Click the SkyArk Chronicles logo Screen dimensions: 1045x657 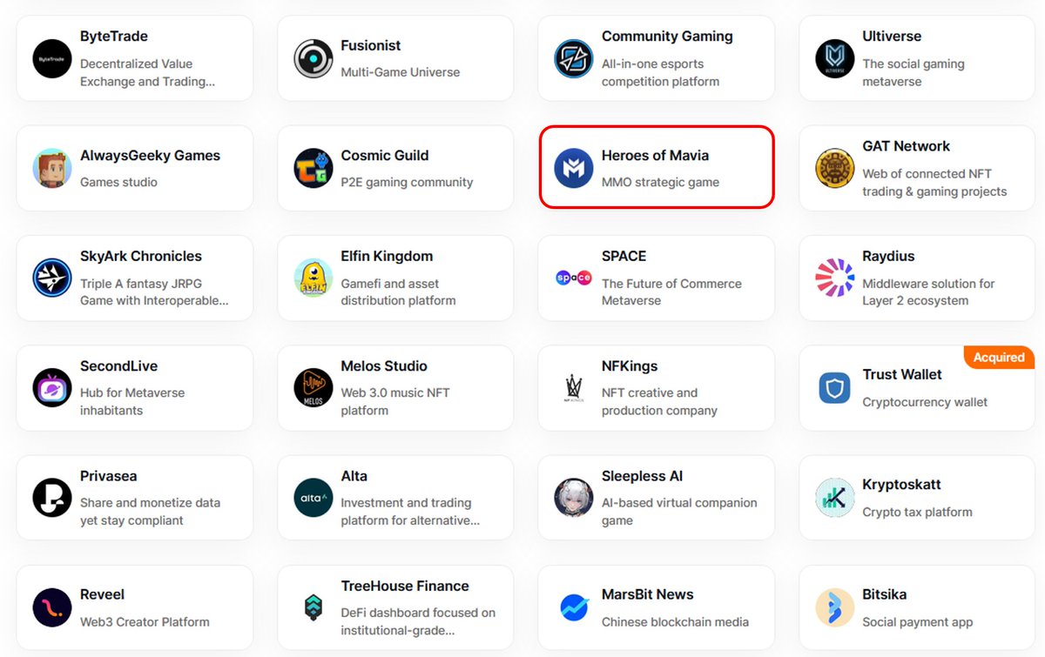(52, 278)
